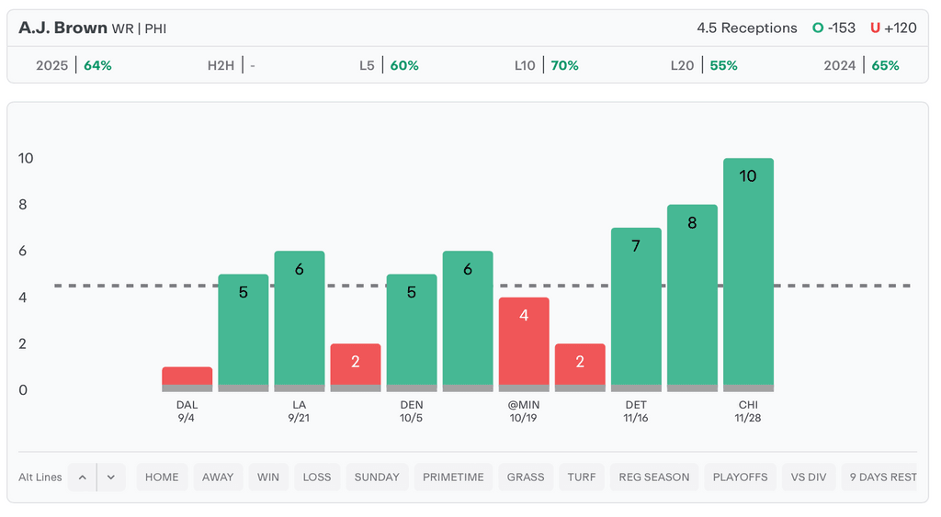Select the Under +120 odds
Image resolution: width=941 pixels, height=517 pixels.
click(x=893, y=28)
